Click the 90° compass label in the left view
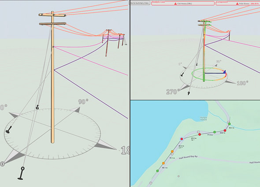The height and width of the screenshot is (187, 260). (83, 102)
